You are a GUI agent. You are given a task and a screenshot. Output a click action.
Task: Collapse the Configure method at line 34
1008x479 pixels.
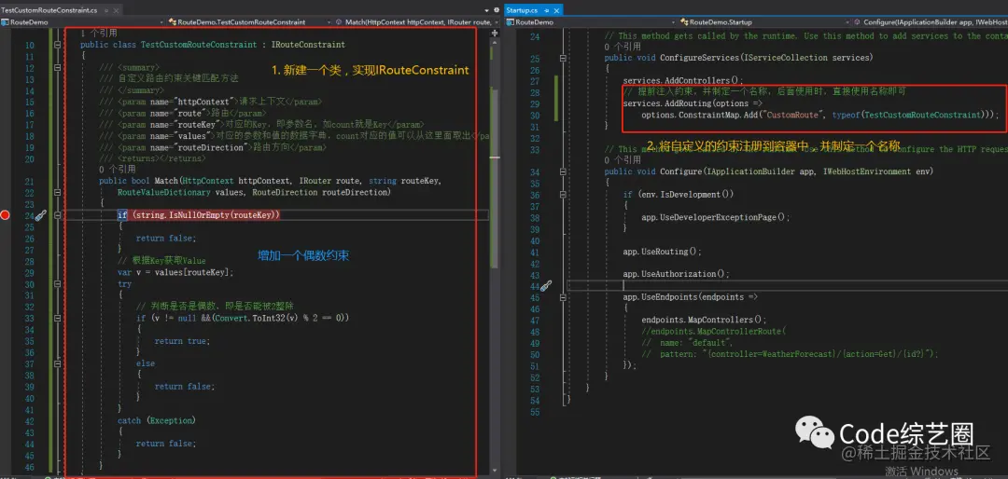tap(563, 172)
